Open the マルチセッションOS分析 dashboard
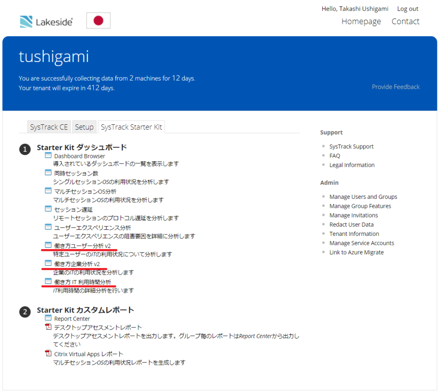 pyautogui.click(x=85, y=191)
